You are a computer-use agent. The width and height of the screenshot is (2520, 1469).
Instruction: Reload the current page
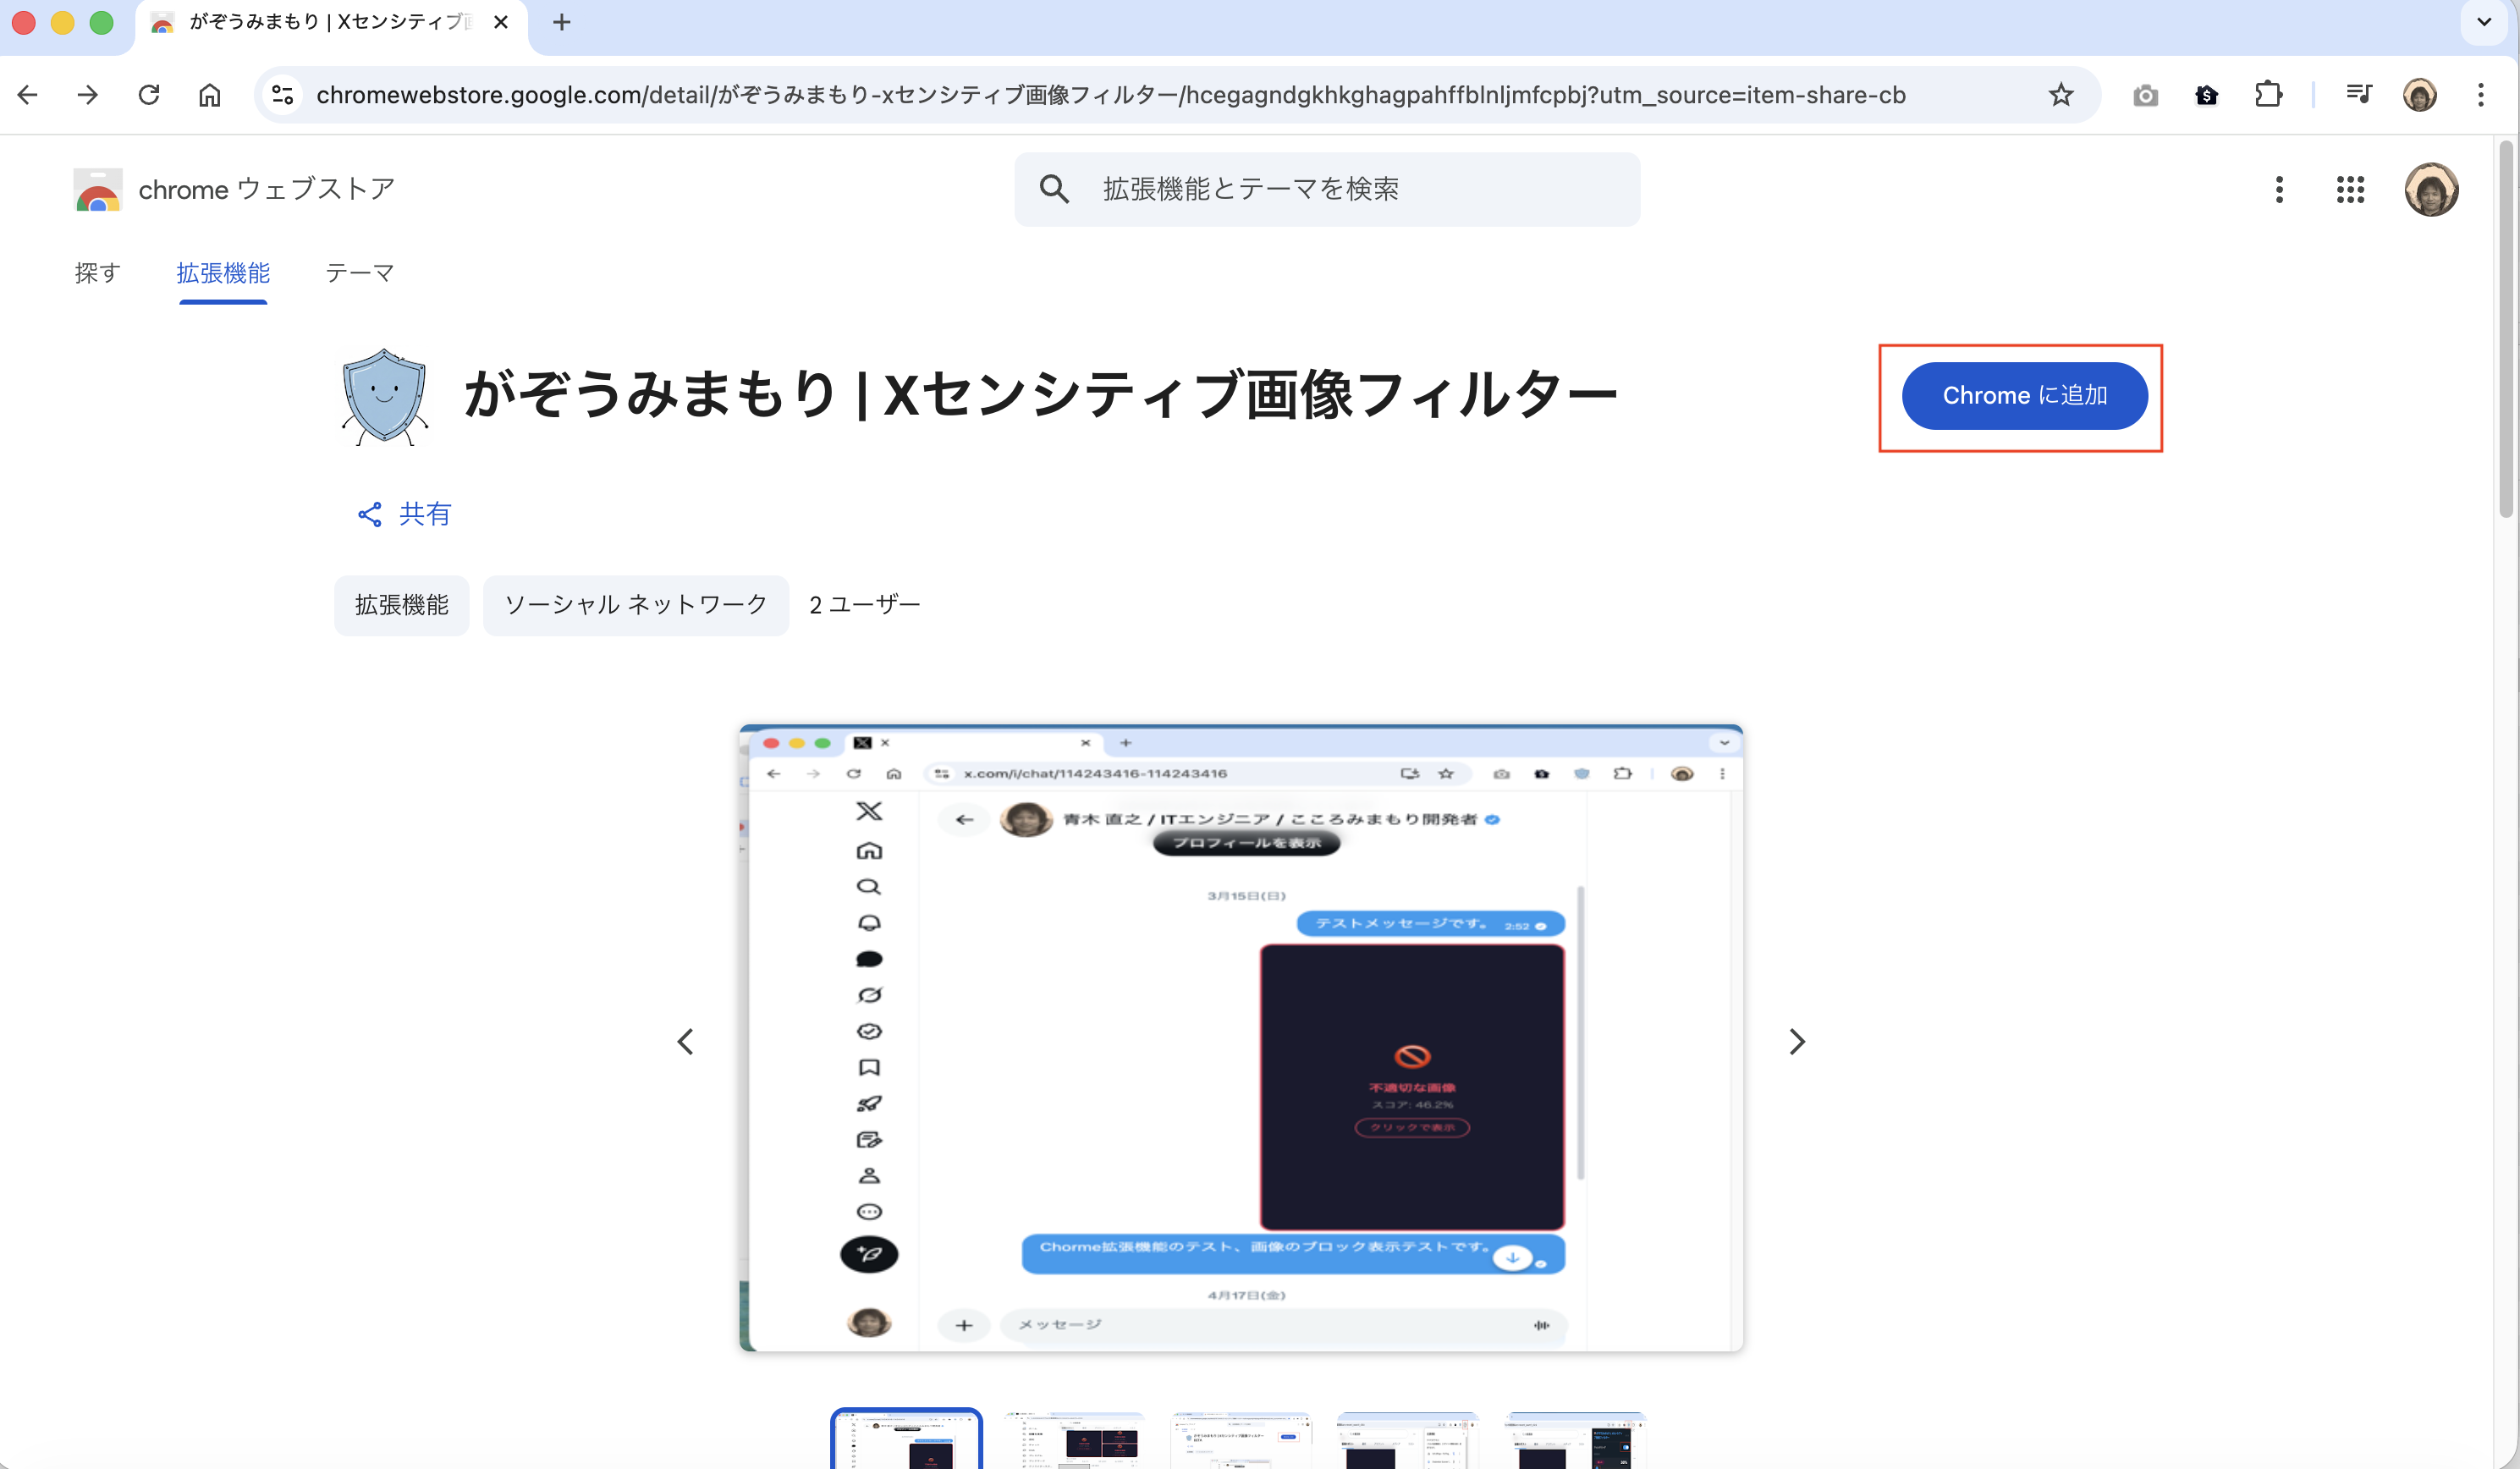(149, 94)
